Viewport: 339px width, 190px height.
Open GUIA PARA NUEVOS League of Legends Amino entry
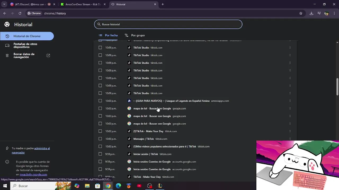[171, 101]
